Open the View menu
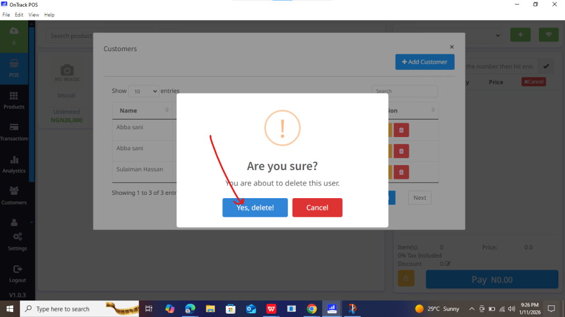The height and width of the screenshot is (317, 565). tap(34, 15)
